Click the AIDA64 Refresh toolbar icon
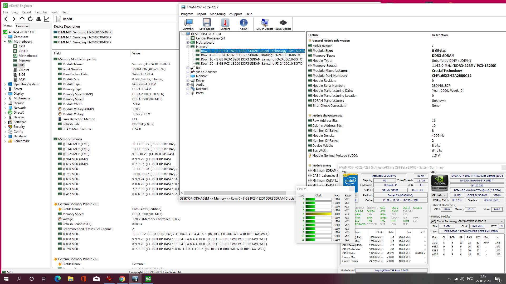This screenshot has height=284, width=506. [x=30, y=19]
